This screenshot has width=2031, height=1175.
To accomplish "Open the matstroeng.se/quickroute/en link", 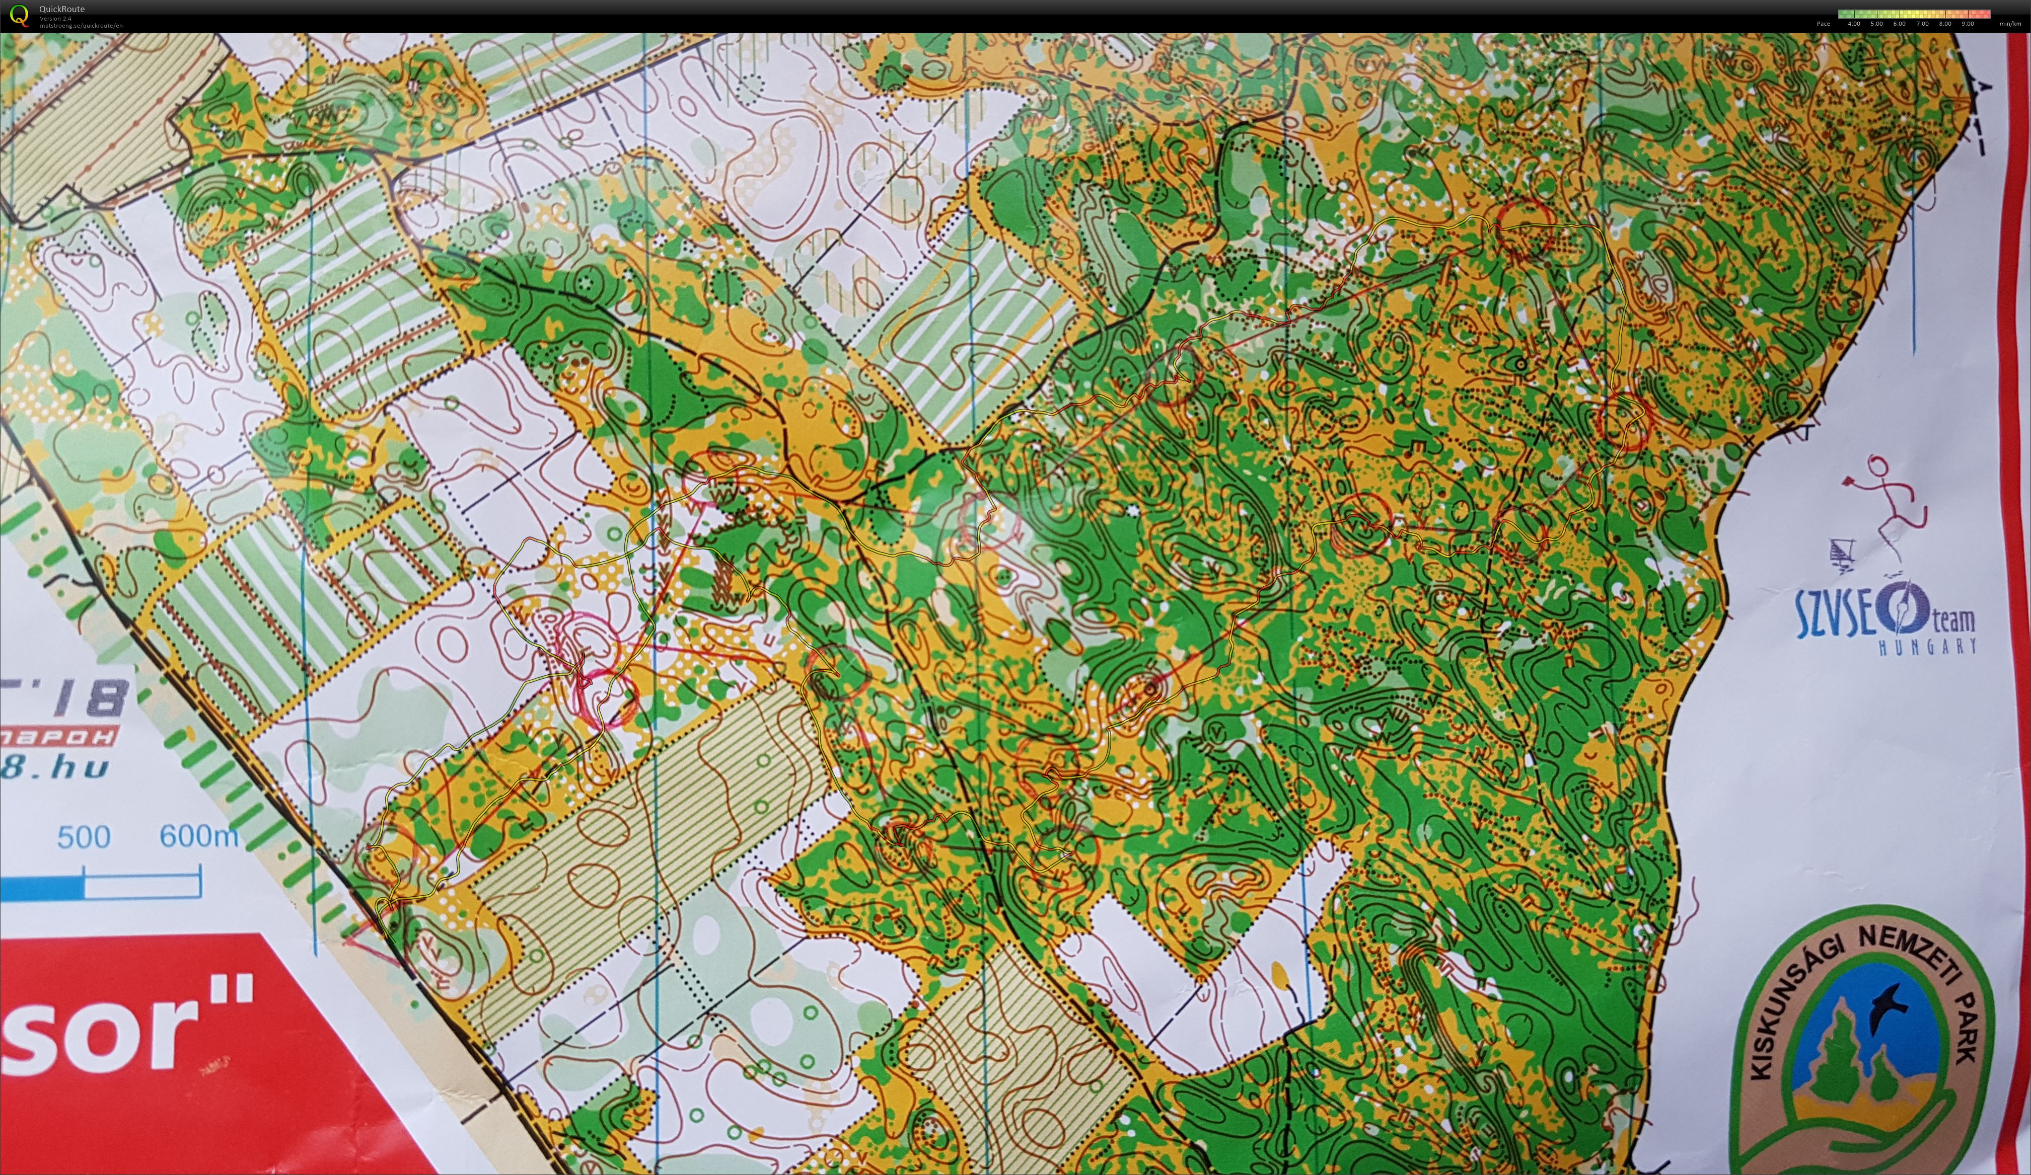I will tap(81, 26).
